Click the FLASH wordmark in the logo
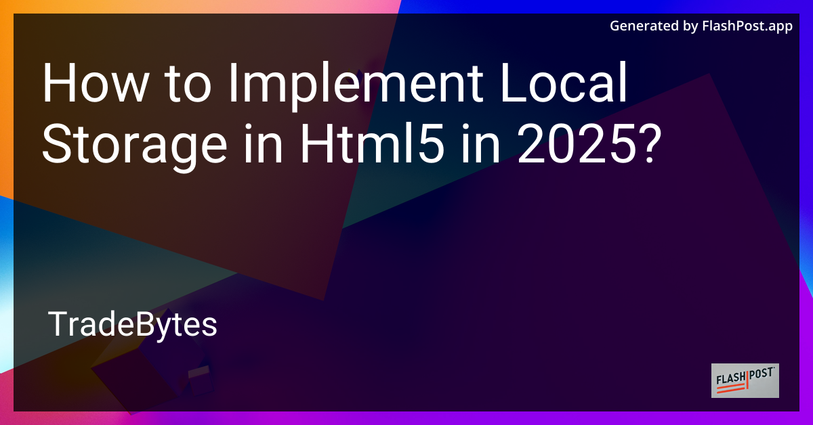This screenshot has height=425, width=813. pyautogui.click(x=730, y=378)
